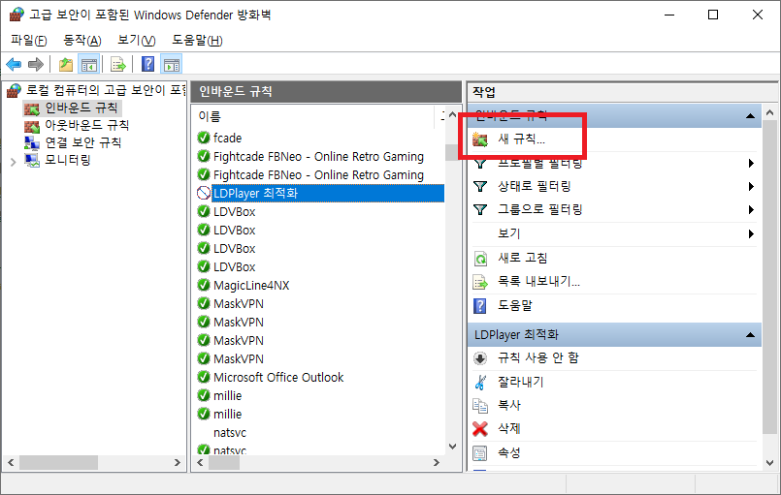Open the 동작(A) menu
The image size is (781, 495).
click(x=82, y=41)
